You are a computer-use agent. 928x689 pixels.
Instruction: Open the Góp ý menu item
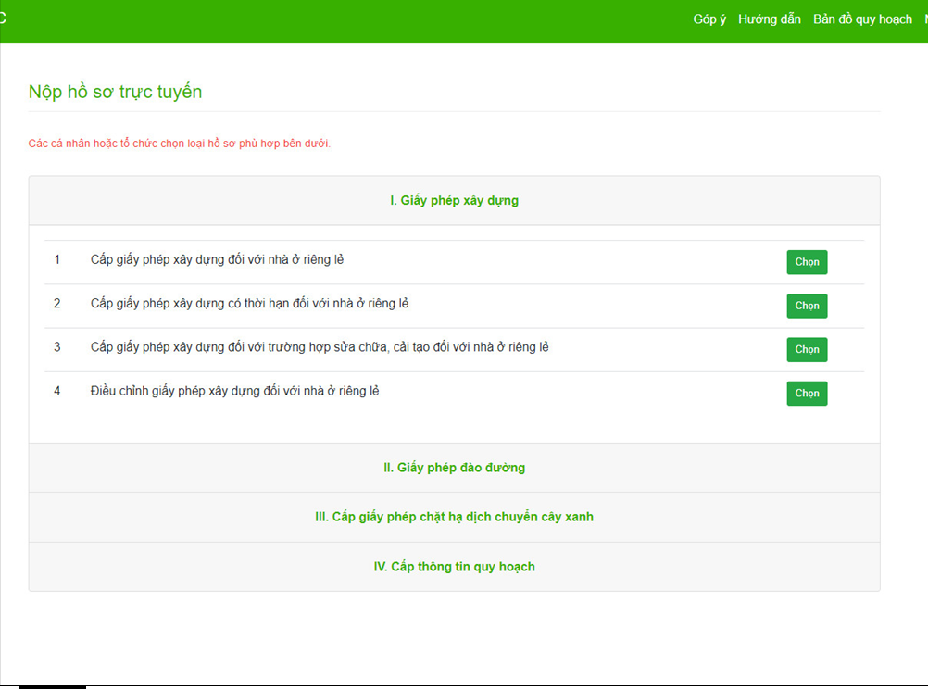pos(709,19)
